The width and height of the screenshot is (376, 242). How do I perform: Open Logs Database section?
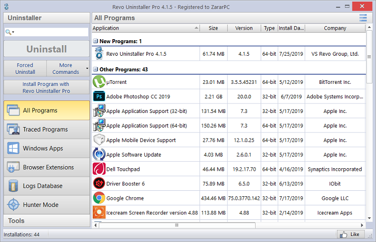click(x=47, y=186)
